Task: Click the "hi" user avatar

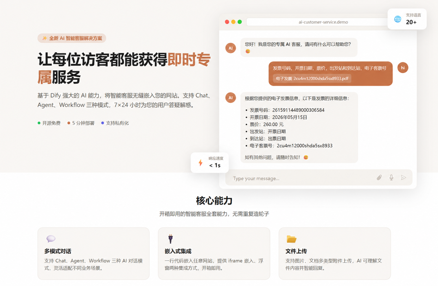Action: 403,68
